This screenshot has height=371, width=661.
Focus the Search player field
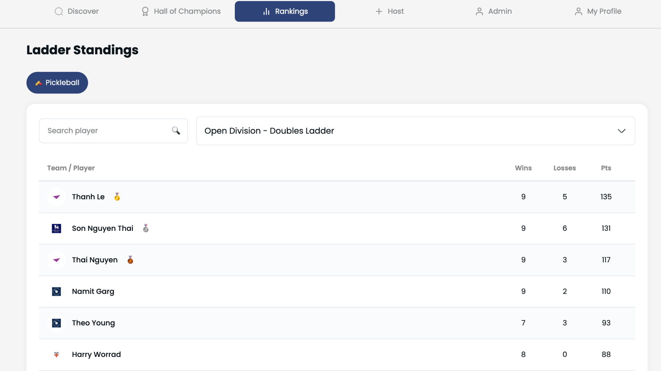[x=113, y=131]
